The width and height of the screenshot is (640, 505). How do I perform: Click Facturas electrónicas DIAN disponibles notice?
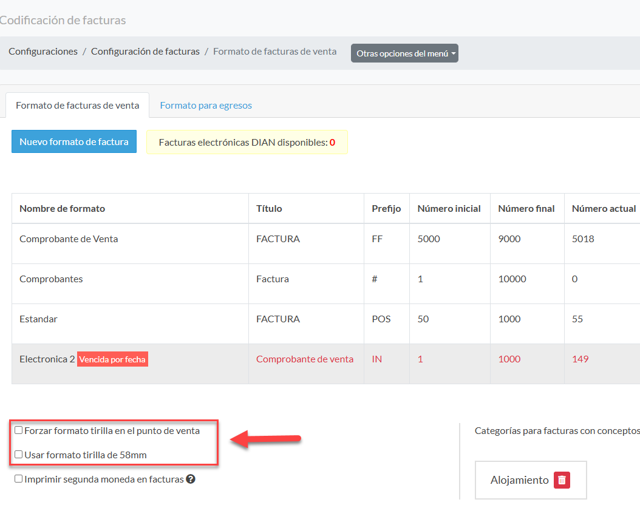click(247, 143)
